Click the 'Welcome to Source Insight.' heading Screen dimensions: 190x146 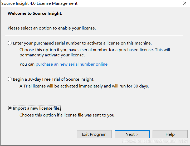click(35, 13)
